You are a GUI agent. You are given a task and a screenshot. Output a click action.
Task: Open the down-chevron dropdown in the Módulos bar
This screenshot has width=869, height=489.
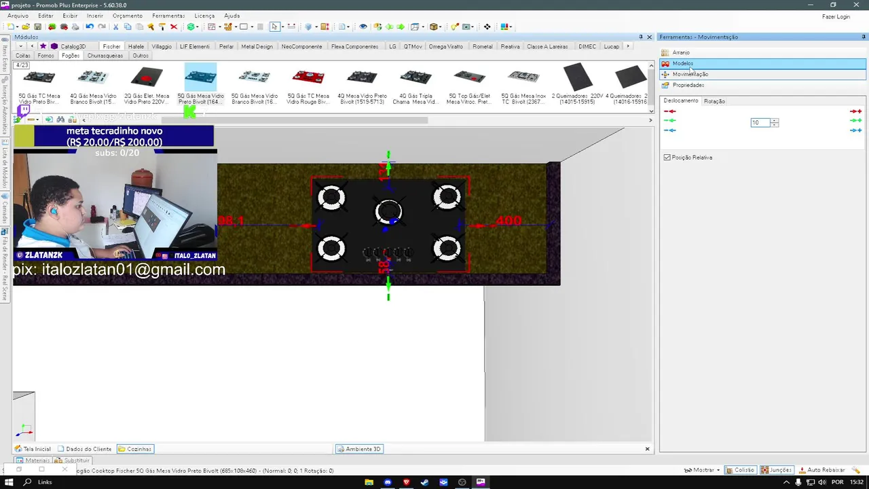[20, 46]
